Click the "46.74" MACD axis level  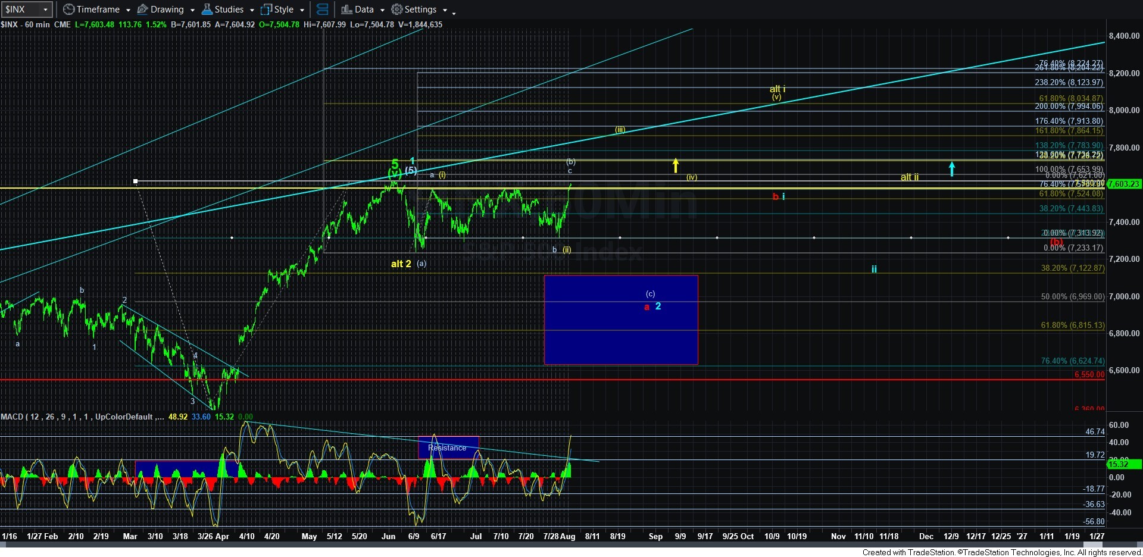click(1095, 431)
